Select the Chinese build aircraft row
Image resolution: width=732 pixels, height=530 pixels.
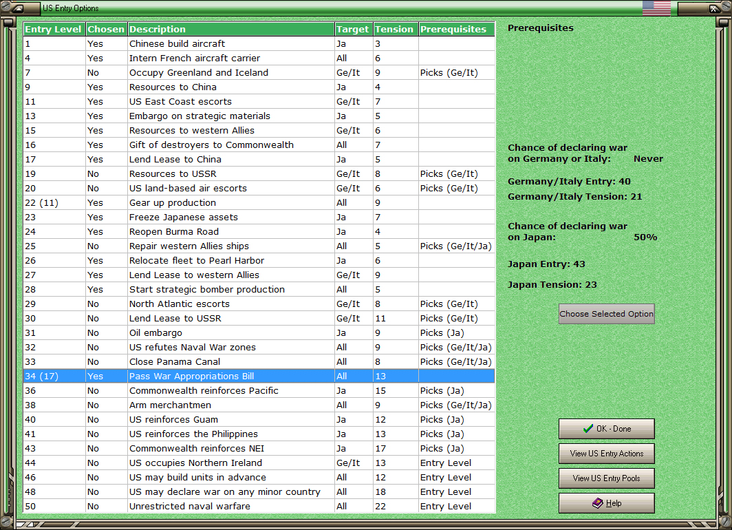click(259, 43)
